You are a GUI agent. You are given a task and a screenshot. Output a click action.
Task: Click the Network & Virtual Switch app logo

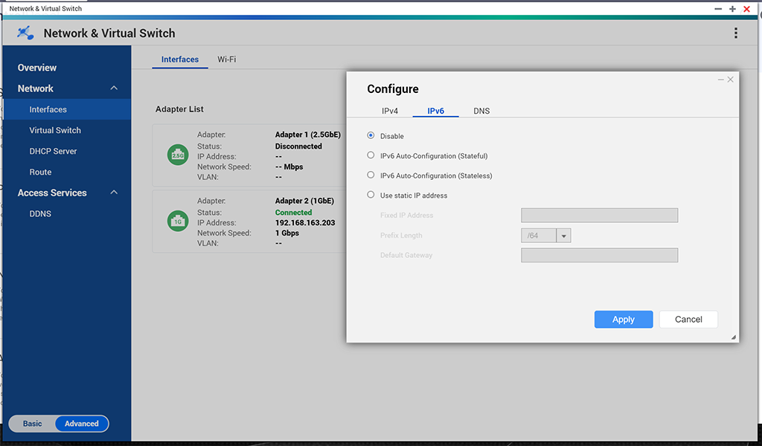pyautogui.click(x=25, y=33)
